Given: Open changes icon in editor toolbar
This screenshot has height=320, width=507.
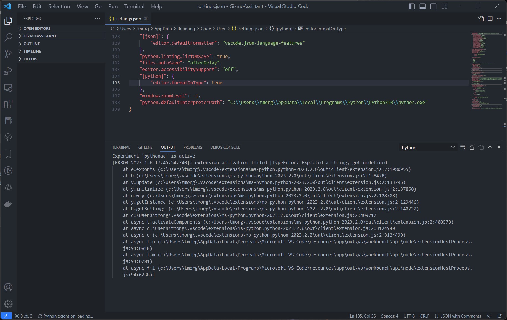Looking at the screenshot, I should [481, 19].
